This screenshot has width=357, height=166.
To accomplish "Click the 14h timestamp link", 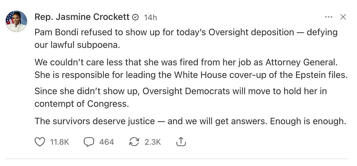I will (150, 17).
